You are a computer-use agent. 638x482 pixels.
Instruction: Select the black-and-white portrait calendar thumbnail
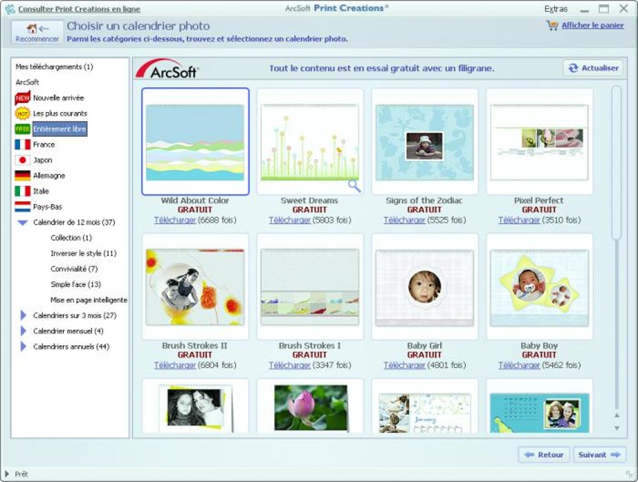click(195, 406)
